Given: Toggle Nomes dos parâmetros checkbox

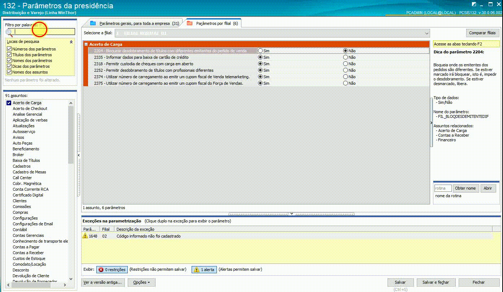Looking at the screenshot, I should [x=9, y=61].
